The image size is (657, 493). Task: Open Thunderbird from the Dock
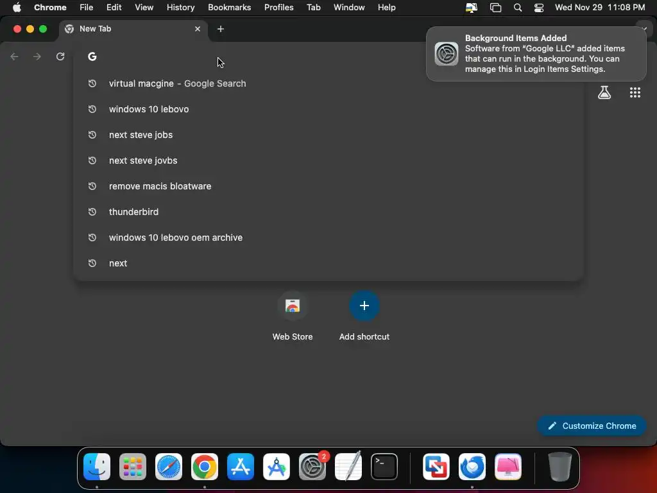(472, 467)
